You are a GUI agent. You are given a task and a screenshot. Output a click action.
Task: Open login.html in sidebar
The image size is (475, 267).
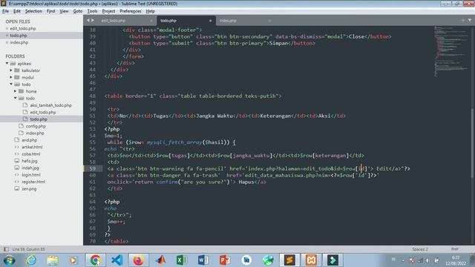pos(31,175)
